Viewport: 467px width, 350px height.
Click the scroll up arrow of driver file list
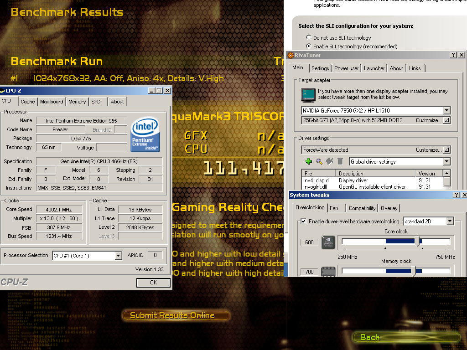point(446,173)
